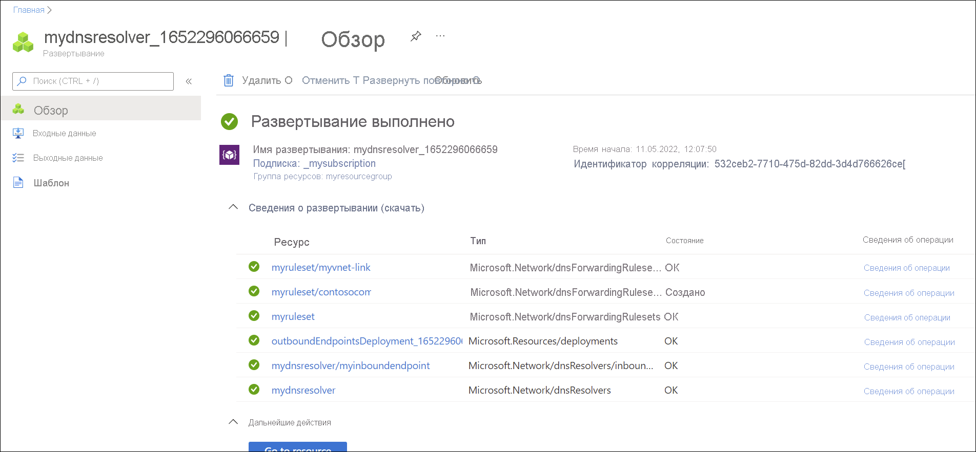Click the start time 11.05.2022, 12:07:50
This screenshot has height=452, width=976.
pyautogui.click(x=676, y=149)
